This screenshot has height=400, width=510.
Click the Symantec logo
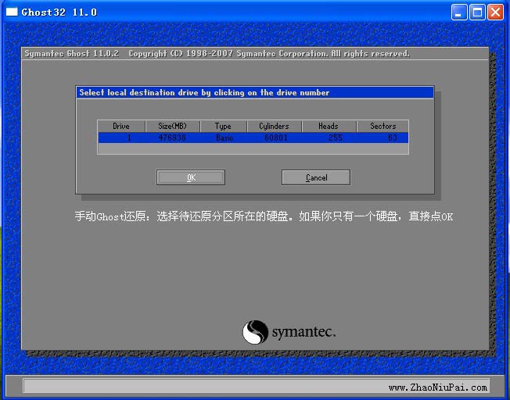pos(289,332)
